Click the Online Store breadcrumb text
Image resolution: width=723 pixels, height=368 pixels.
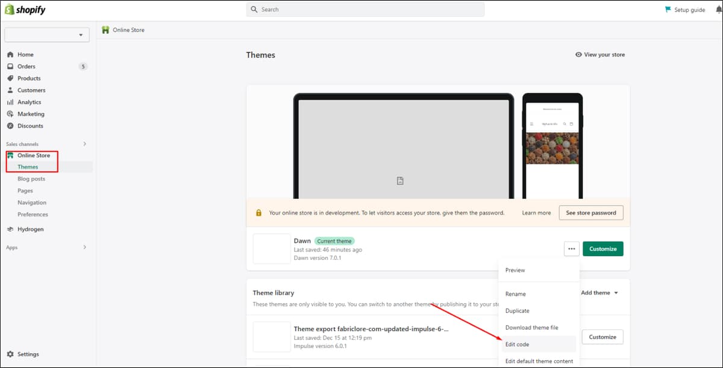point(128,30)
